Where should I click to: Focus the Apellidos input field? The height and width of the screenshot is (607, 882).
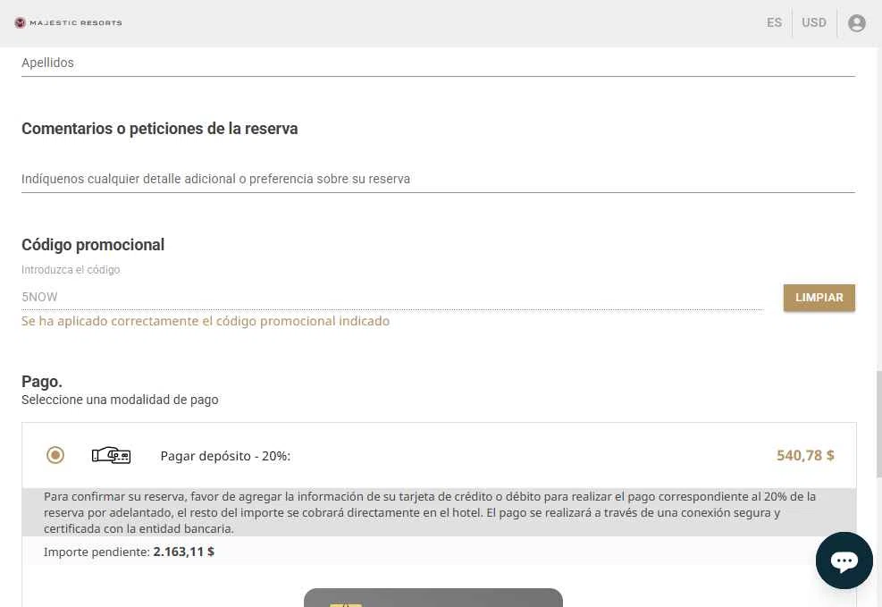(438, 63)
